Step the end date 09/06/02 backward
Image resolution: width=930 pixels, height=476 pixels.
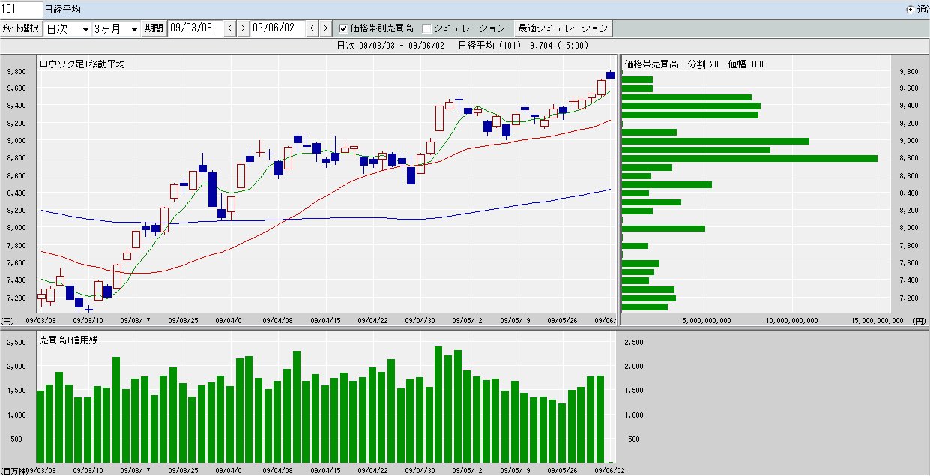(312, 28)
